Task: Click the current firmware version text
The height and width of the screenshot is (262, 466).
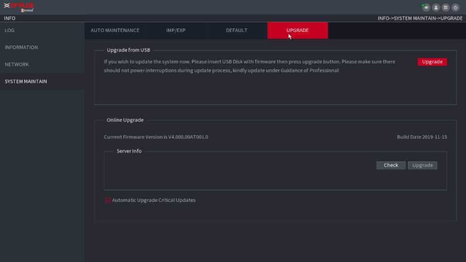Action: (156, 137)
